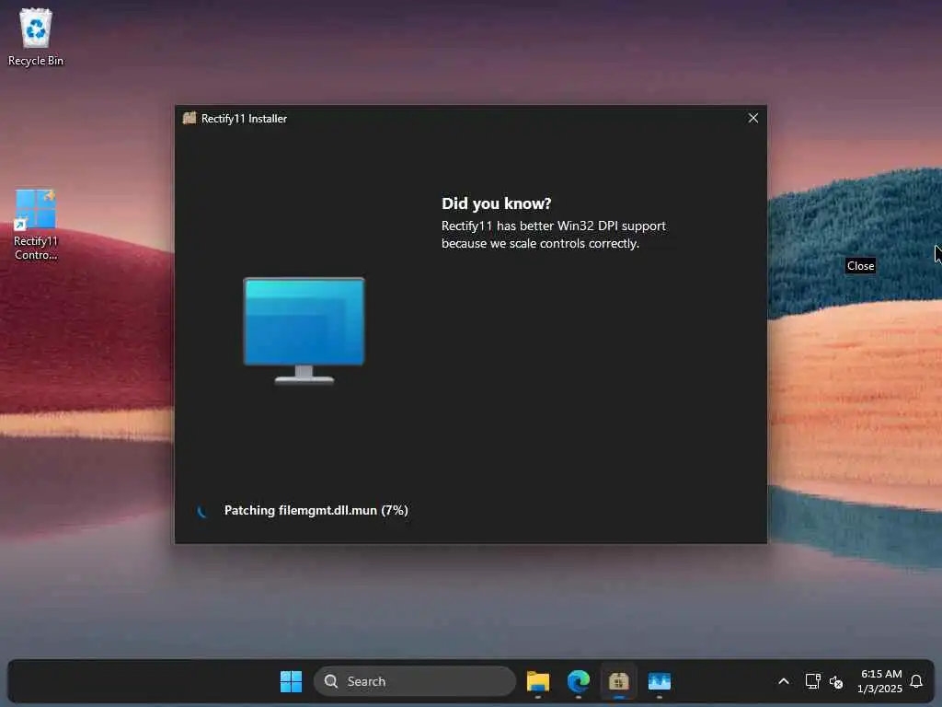This screenshot has height=707, width=942.
Task: Switch to the Rectify11 installer taskbar icon
Action: click(x=619, y=681)
